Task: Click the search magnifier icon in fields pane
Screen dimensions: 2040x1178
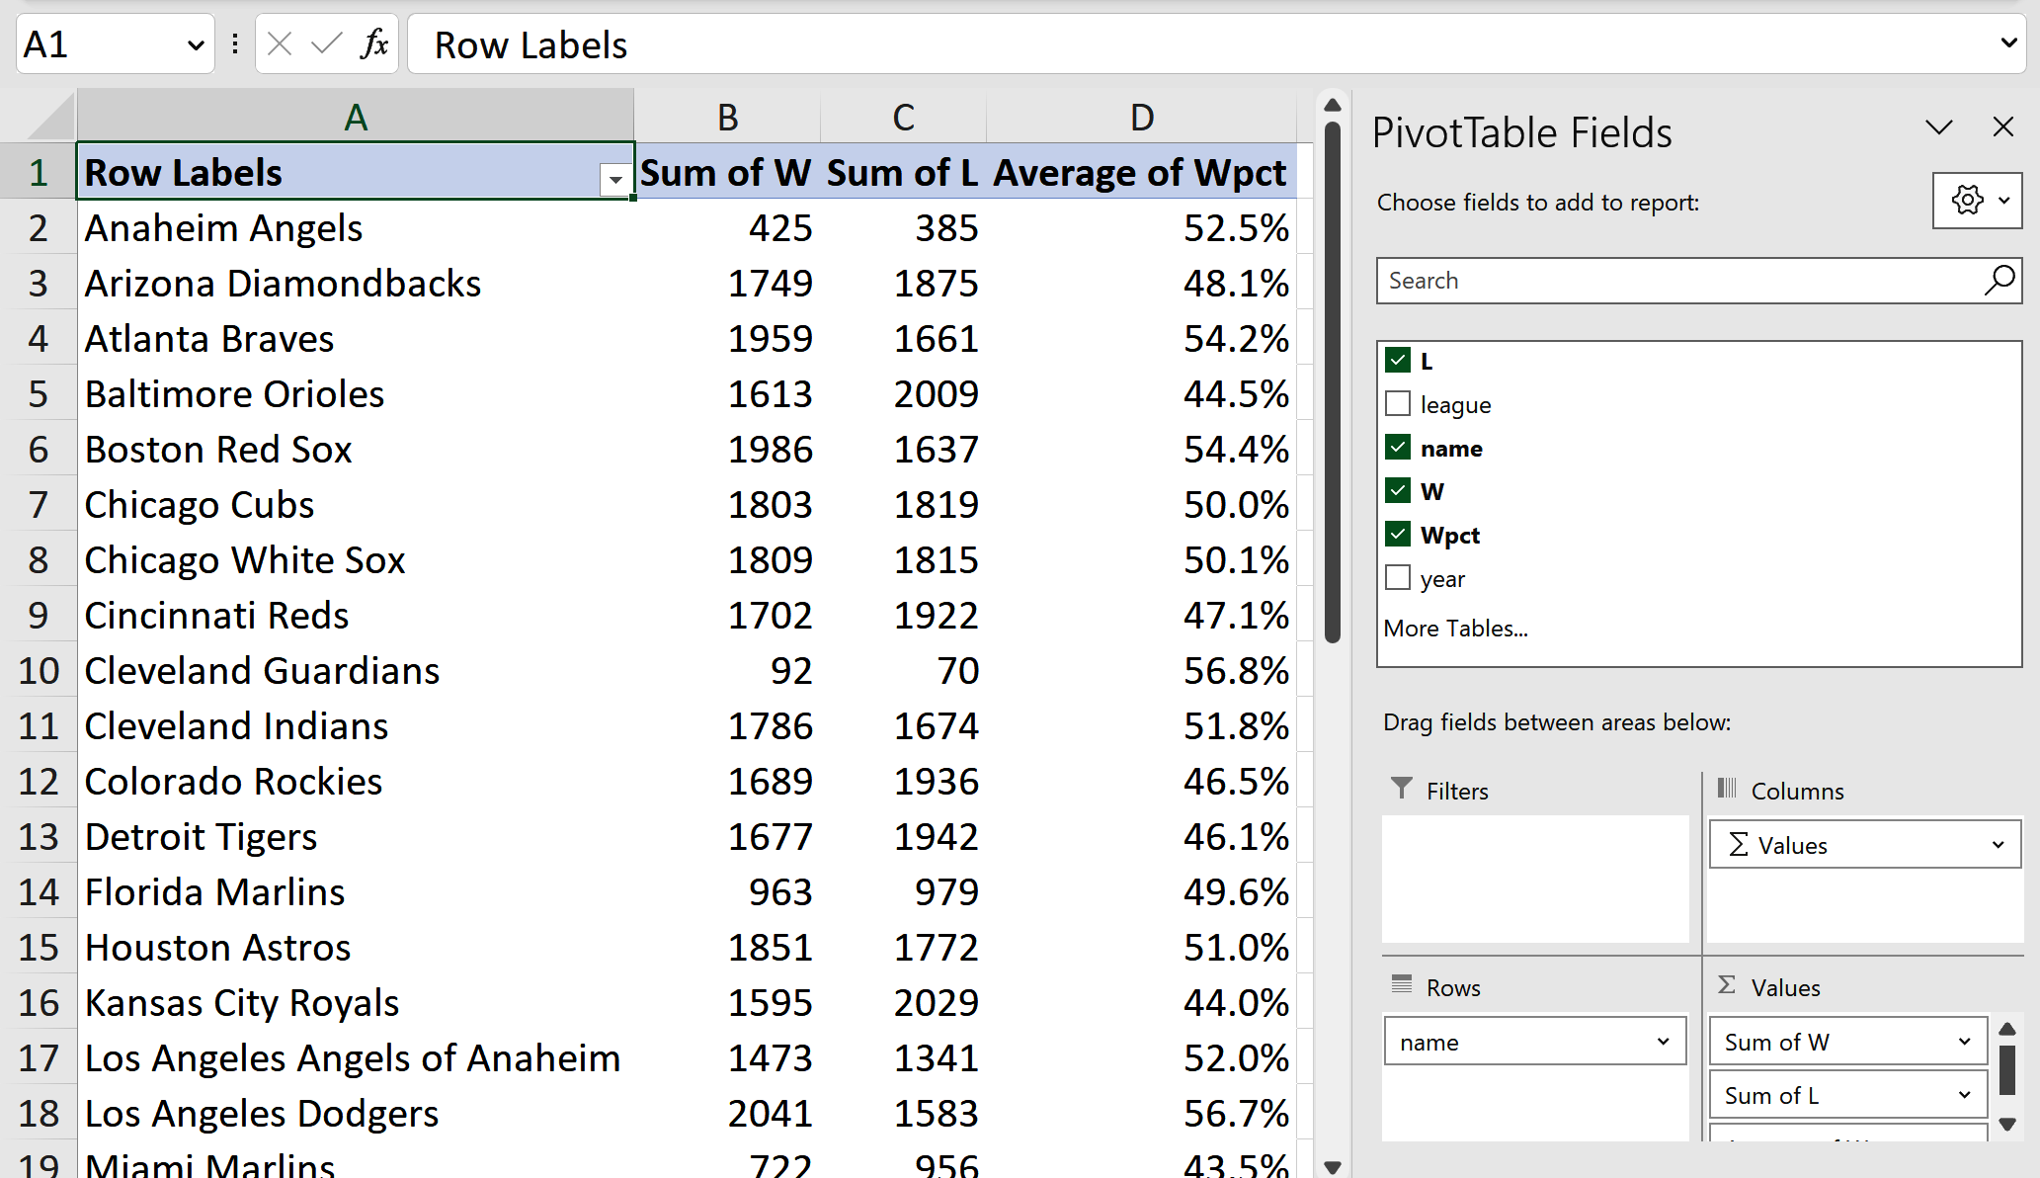Action: [x=1999, y=281]
